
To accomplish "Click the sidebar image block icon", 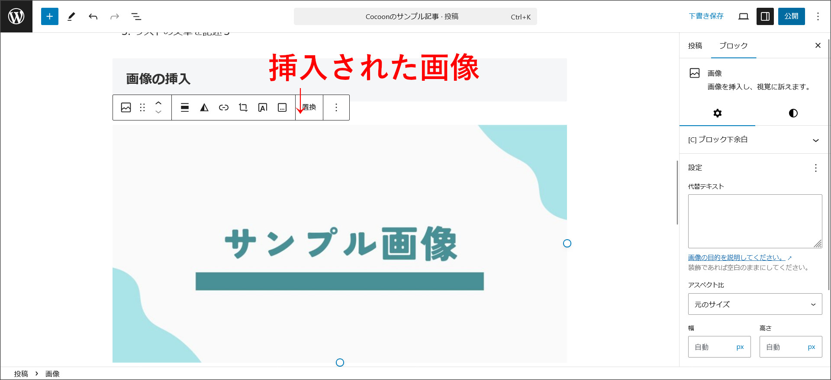I will (x=695, y=73).
